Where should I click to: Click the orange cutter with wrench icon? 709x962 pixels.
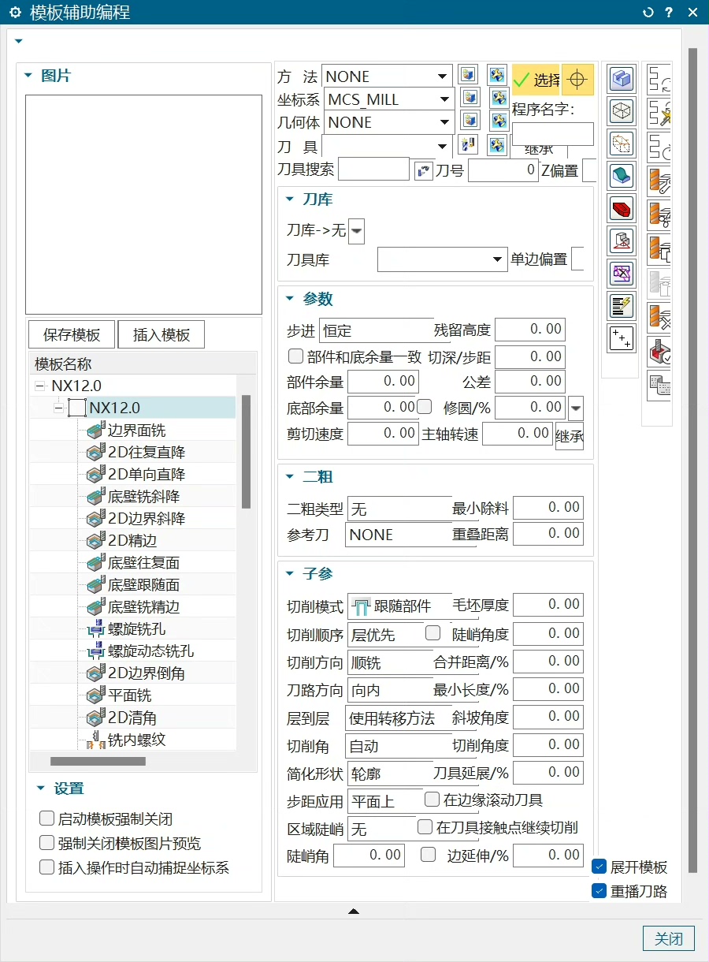tap(659, 180)
